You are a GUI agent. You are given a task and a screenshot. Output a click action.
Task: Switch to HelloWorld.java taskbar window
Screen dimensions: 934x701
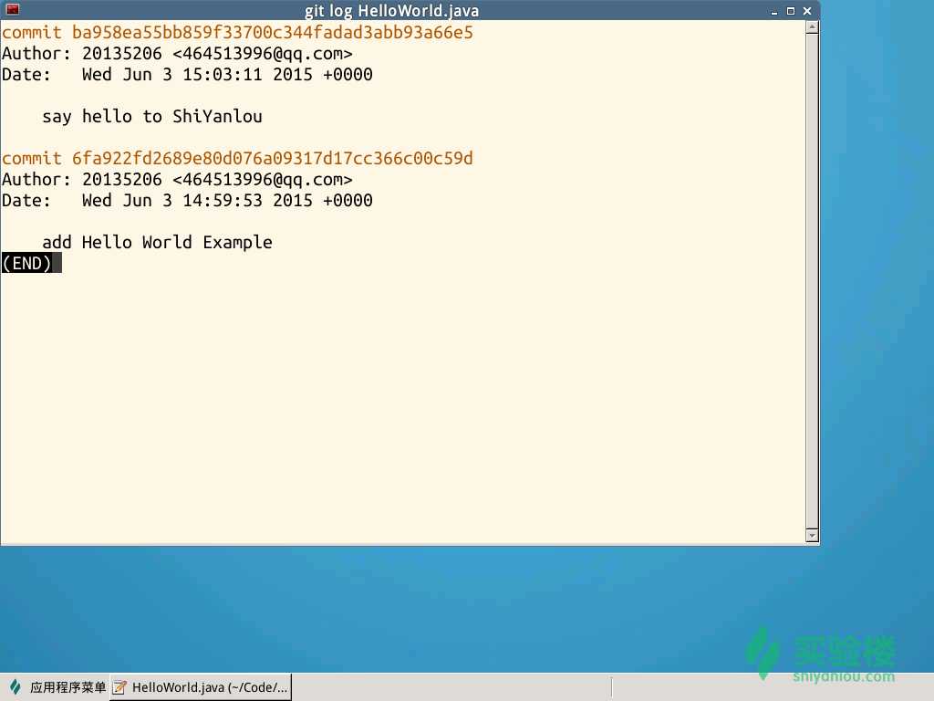tap(201, 687)
